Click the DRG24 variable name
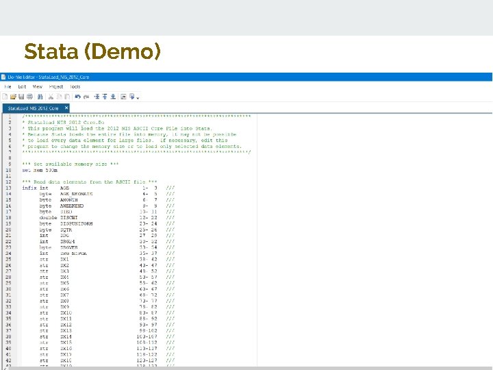This screenshot has width=493, height=370. point(68,242)
